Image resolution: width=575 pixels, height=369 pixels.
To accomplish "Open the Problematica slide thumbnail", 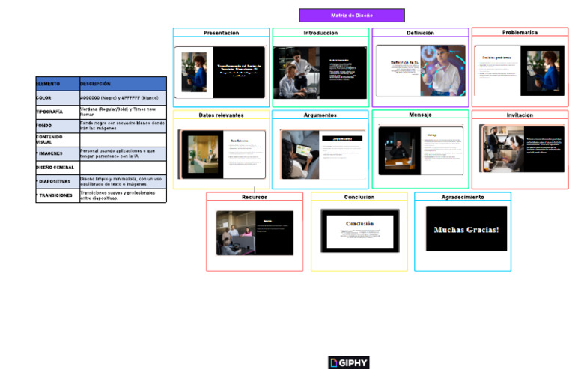I will tap(520, 70).
